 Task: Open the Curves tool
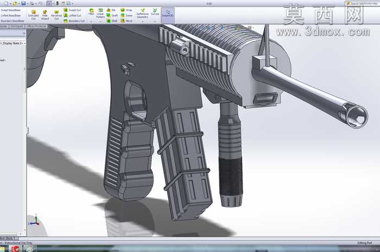155,12
